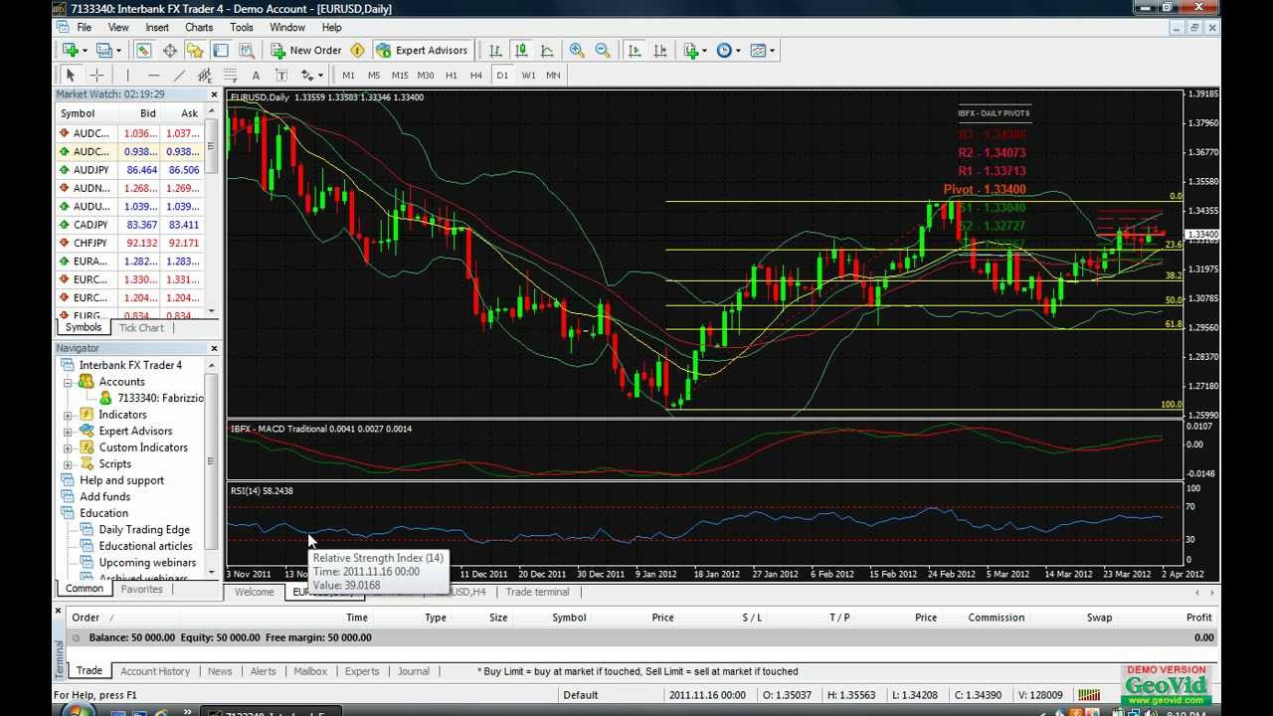Open the Indicators list dropdown

tap(704, 50)
